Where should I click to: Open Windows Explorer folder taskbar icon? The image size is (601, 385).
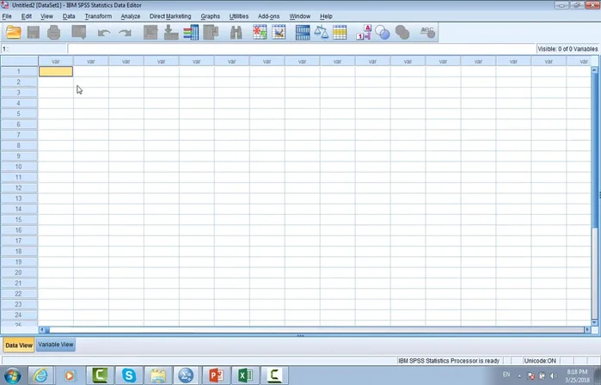(158, 376)
